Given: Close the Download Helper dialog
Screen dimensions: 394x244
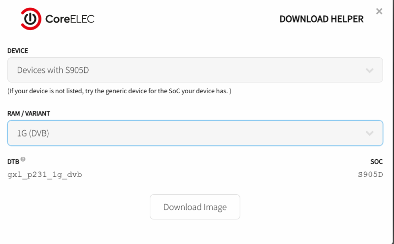Looking at the screenshot, I should pos(379,11).
